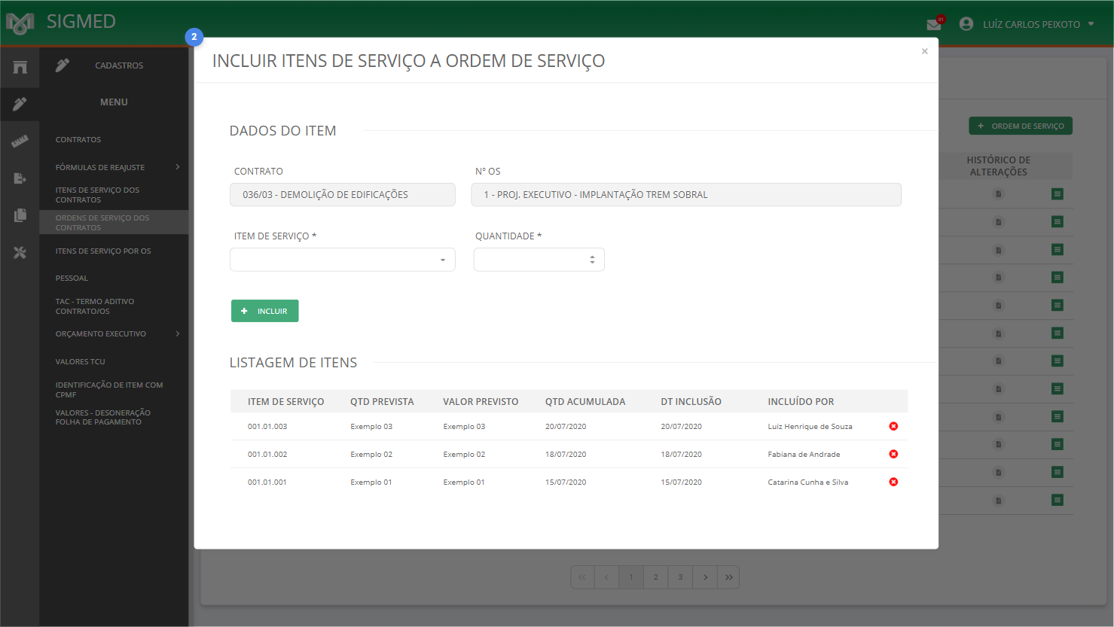
Task: Go to last page in pagination
Action: (x=729, y=577)
